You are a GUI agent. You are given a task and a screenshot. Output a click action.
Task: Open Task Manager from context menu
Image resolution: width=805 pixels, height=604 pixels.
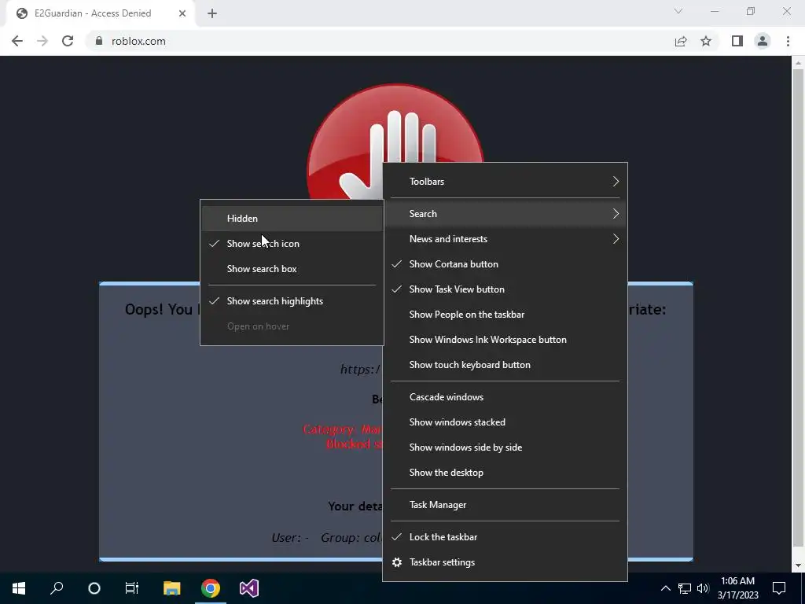(505, 505)
